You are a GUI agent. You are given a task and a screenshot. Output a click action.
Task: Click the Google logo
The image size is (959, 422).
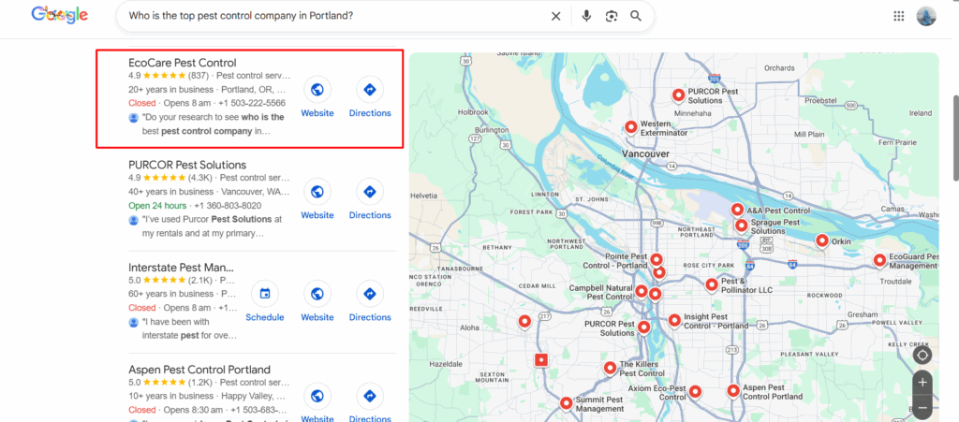click(x=59, y=16)
